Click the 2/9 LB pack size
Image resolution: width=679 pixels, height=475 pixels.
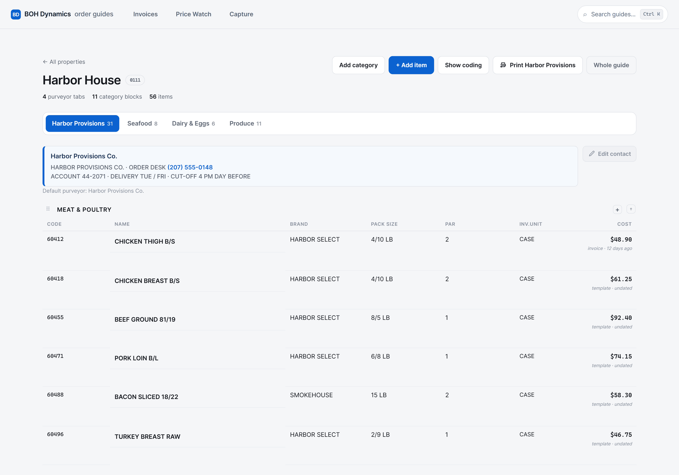380,435
